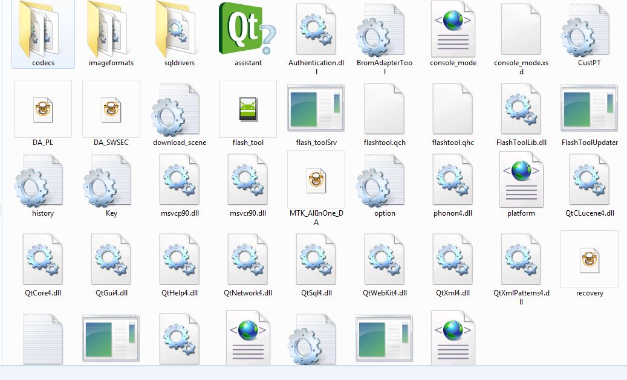Select the BromAdapterTool file
This screenshot has width=627, height=380.
pyautogui.click(x=385, y=38)
